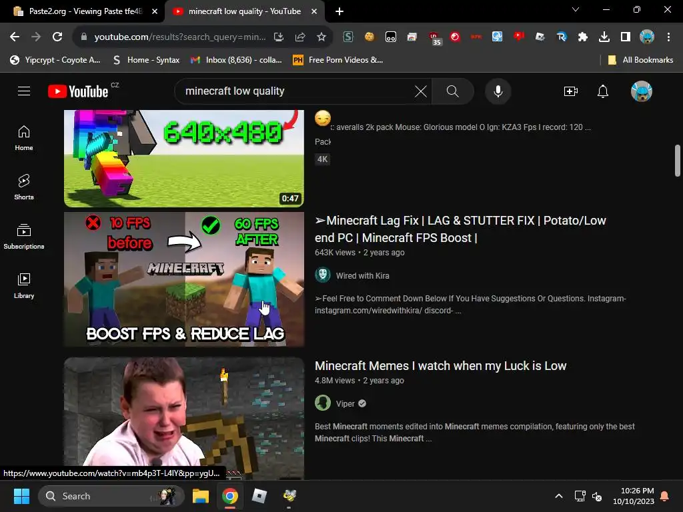This screenshot has width=683, height=512.
Task: Click the page vertical scrollbar
Action: [x=678, y=161]
